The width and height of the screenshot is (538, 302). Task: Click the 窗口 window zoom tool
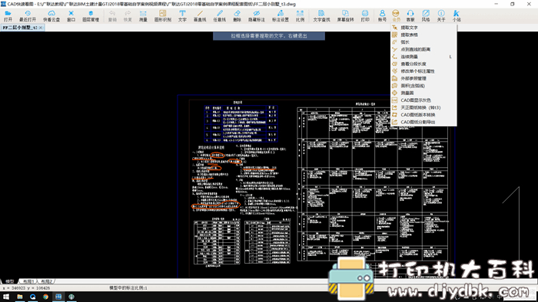(x=71, y=16)
